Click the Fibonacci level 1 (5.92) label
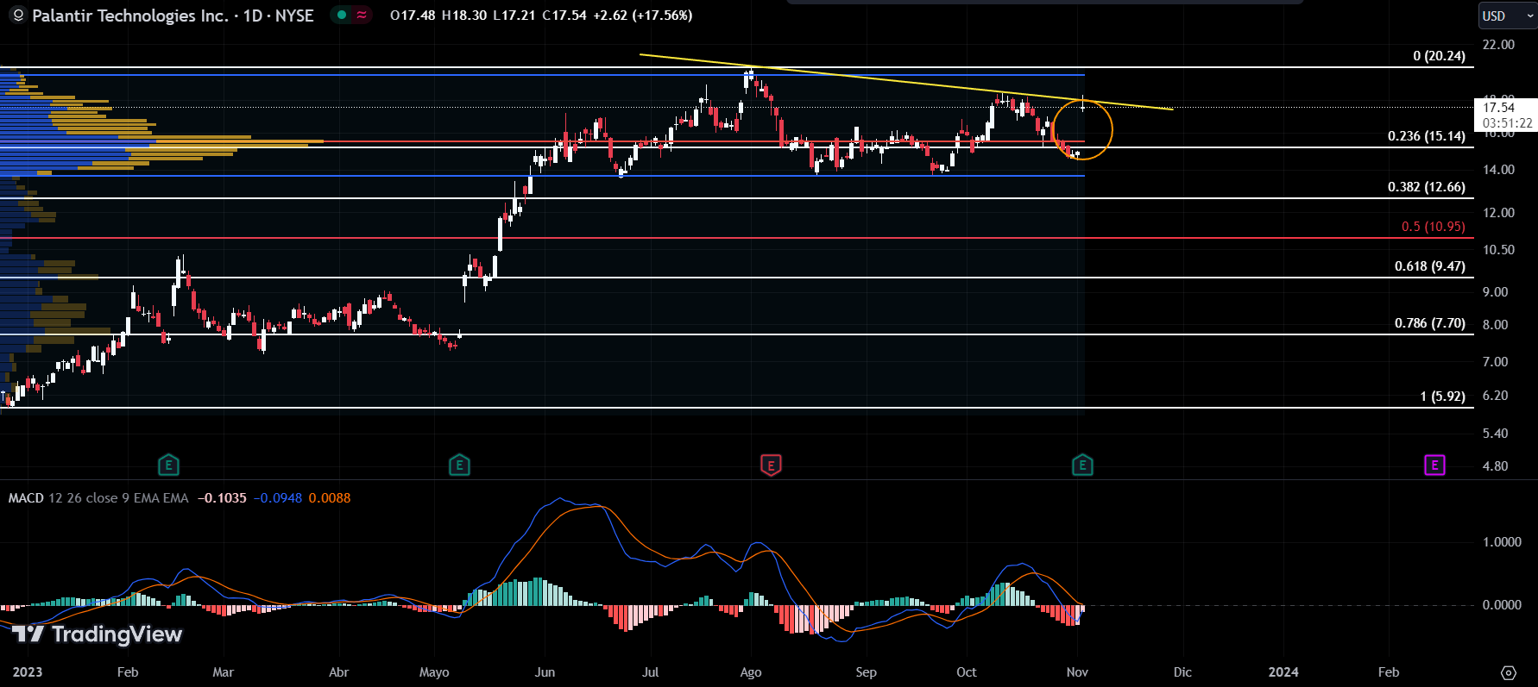Image resolution: width=1538 pixels, height=687 pixels. (x=1442, y=397)
